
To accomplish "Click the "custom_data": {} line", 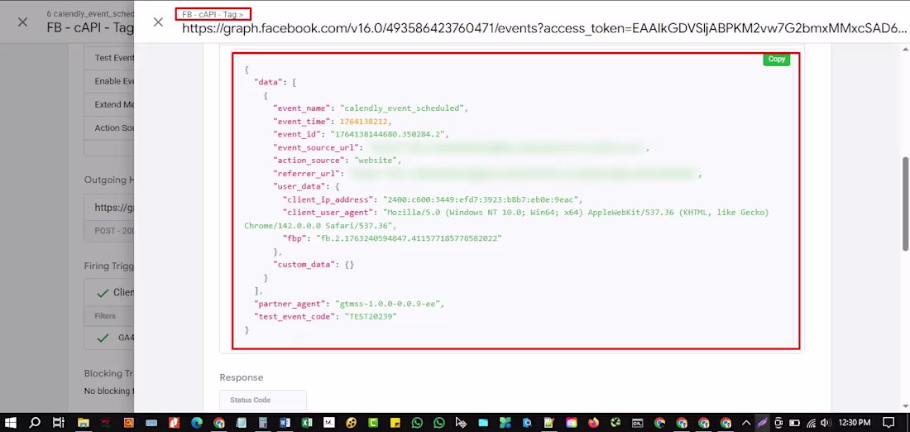I will click(x=314, y=265).
